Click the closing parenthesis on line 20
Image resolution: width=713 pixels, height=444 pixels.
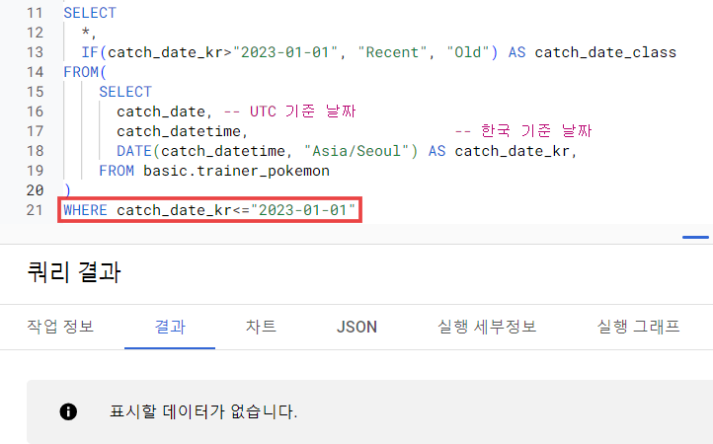(67, 190)
